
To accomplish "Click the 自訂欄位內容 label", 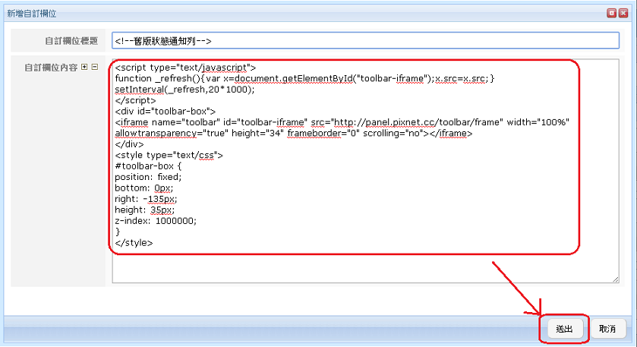I will (51, 68).
